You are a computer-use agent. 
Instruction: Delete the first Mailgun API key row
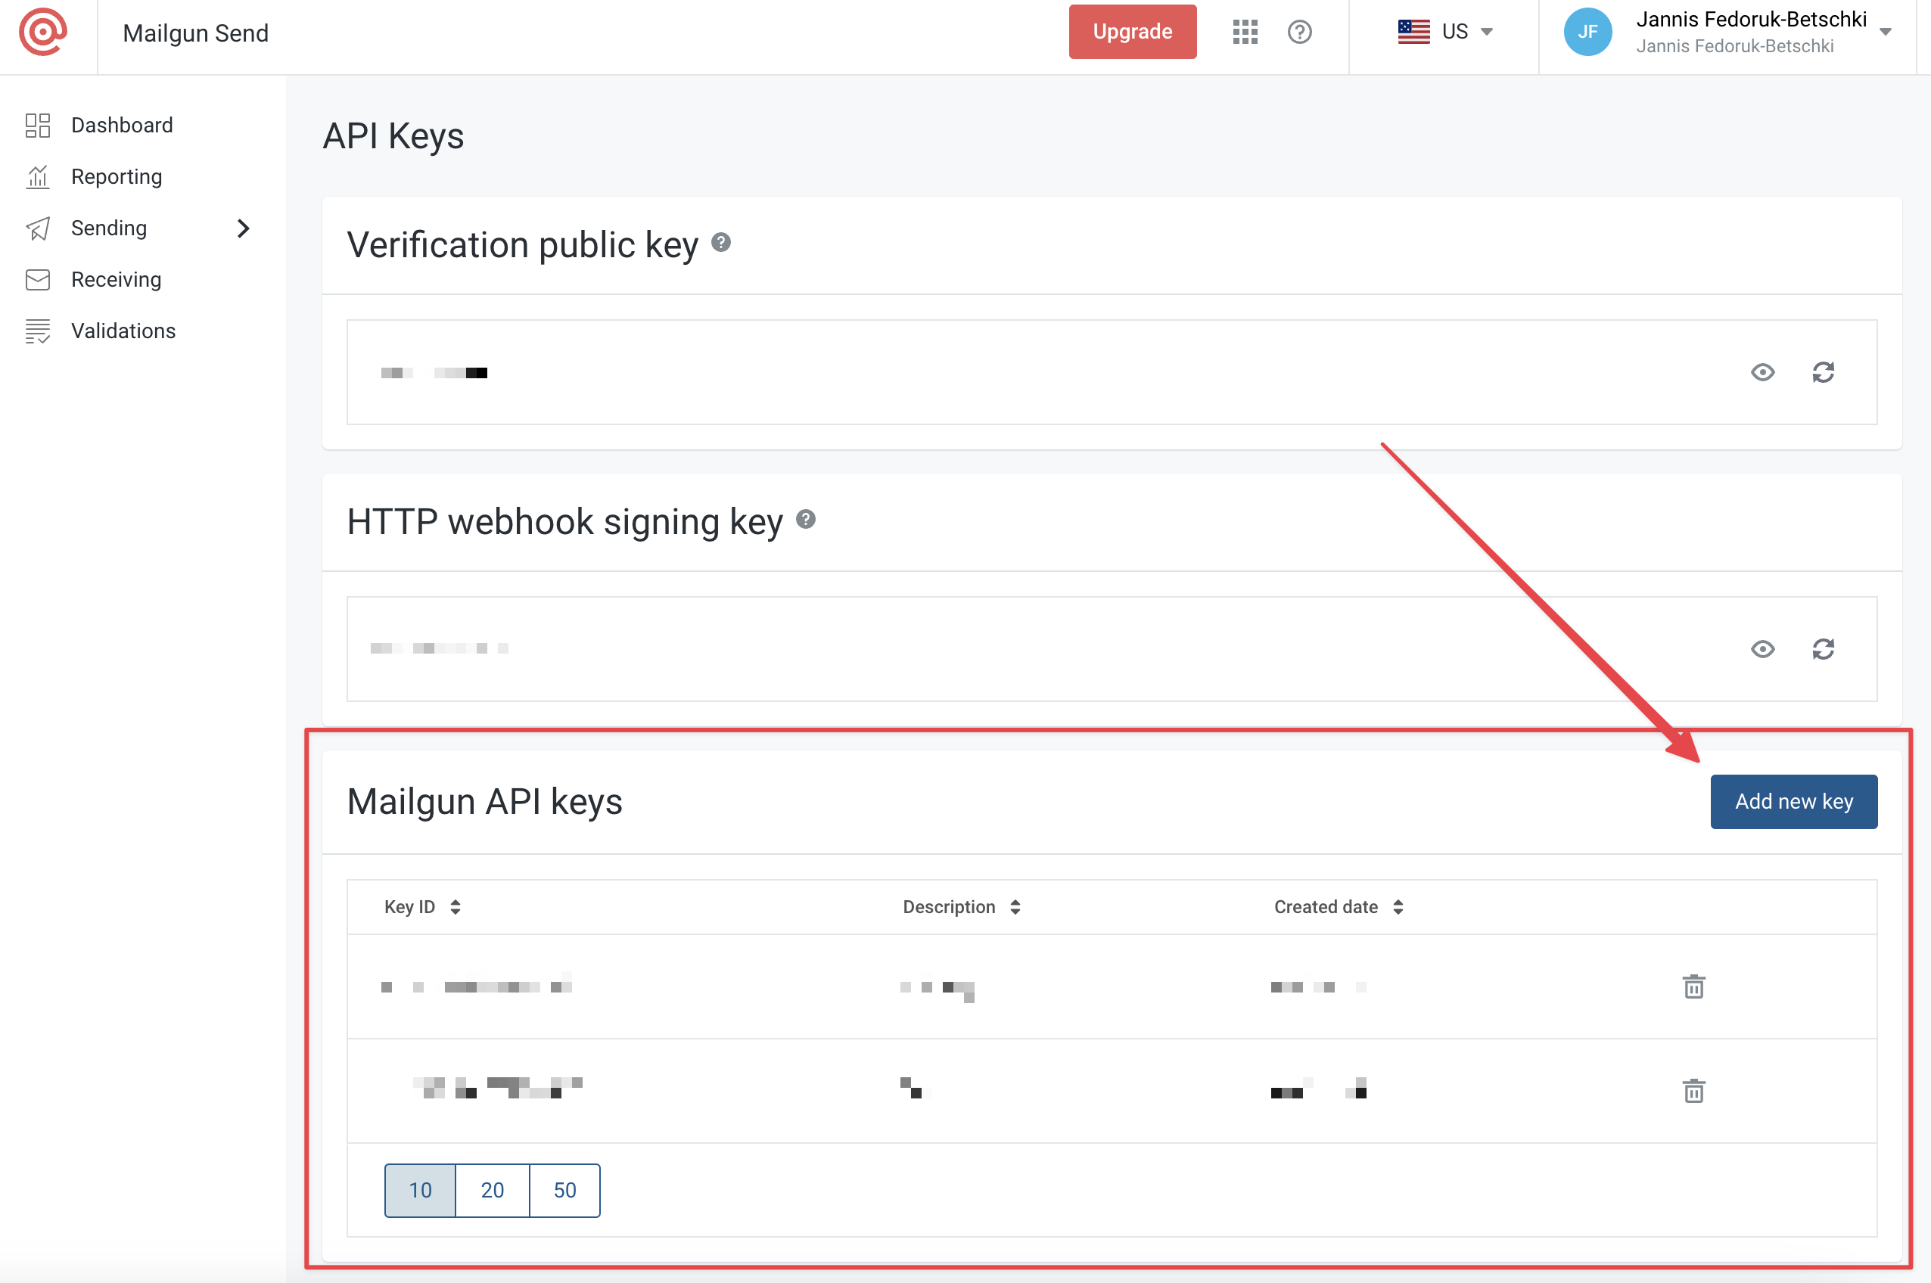[x=1693, y=986]
